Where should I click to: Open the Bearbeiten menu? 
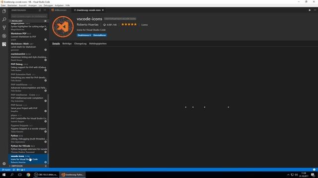click(12, 5)
